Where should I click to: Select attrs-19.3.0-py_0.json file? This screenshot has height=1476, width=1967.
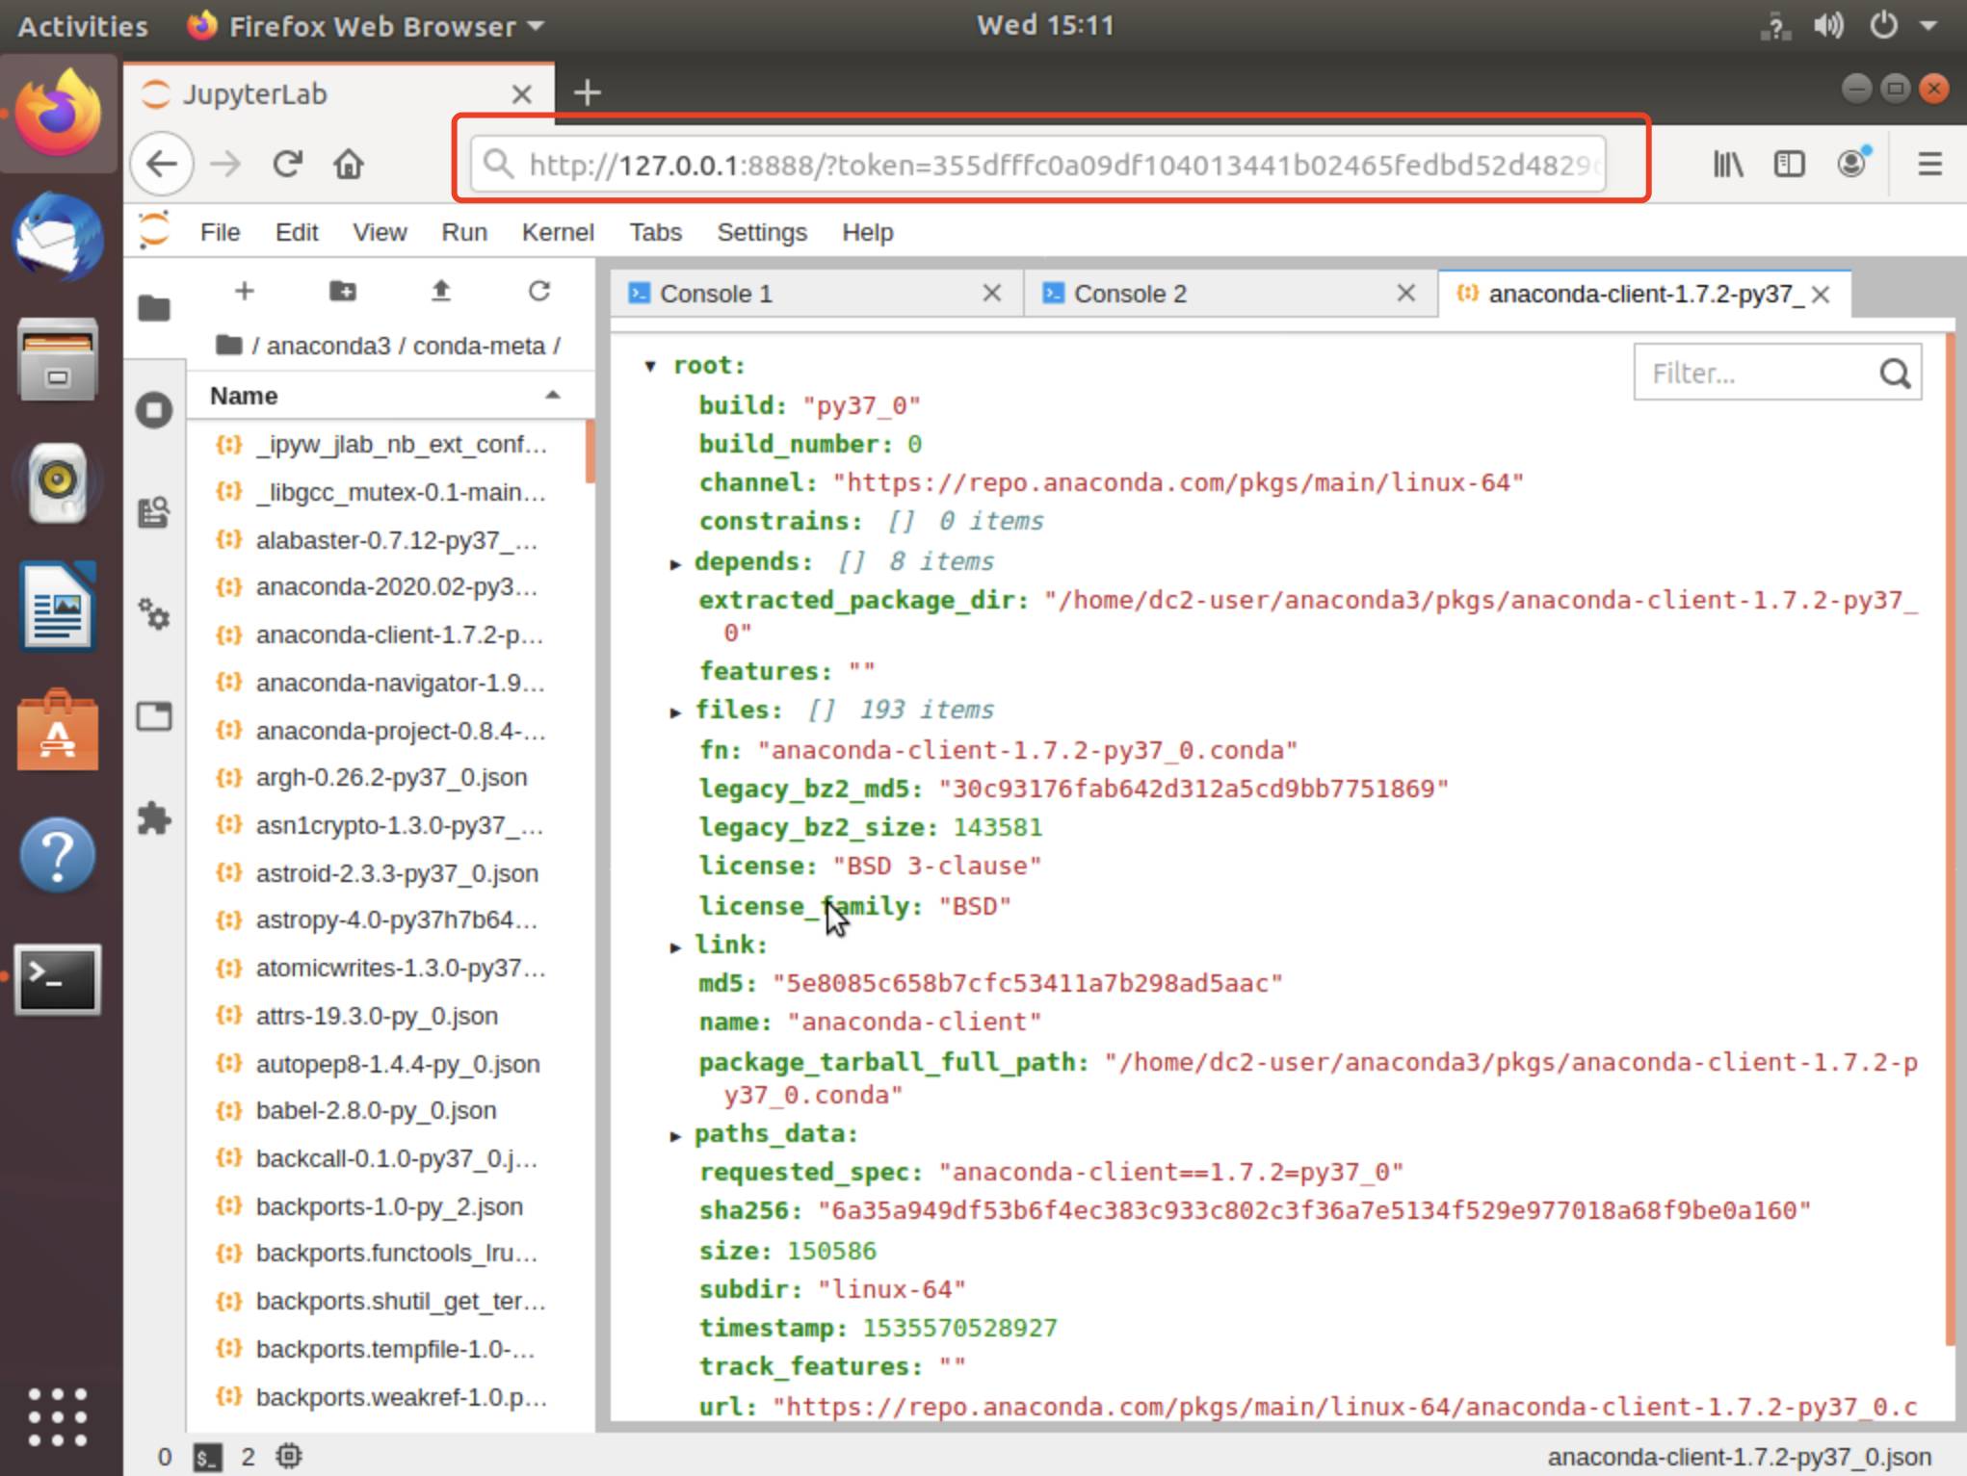(x=389, y=1016)
